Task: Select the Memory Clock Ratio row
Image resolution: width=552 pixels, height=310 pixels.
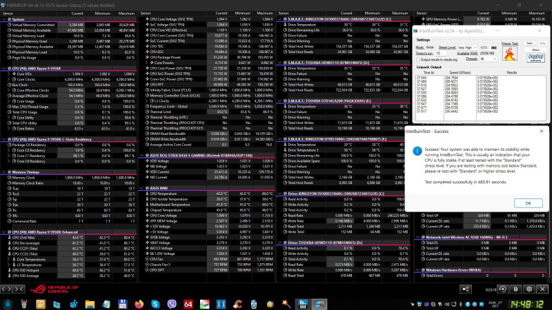Action: (68, 183)
